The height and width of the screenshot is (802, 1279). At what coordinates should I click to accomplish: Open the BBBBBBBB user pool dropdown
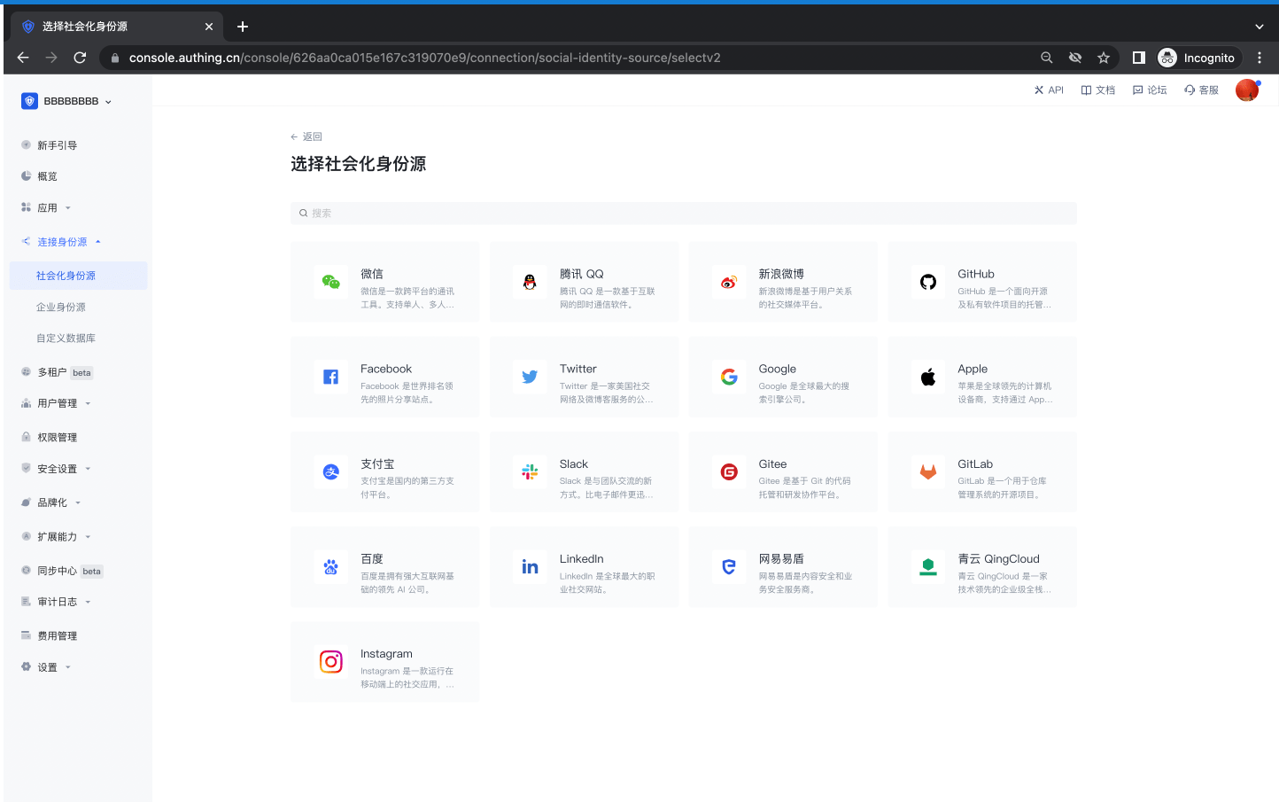(x=67, y=101)
